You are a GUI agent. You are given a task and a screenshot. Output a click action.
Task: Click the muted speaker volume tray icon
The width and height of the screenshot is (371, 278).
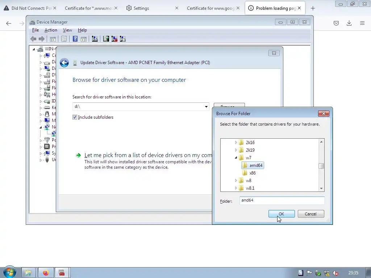(335, 273)
